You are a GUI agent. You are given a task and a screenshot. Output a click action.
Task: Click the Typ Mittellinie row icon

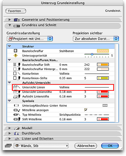[x=17, y=115]
